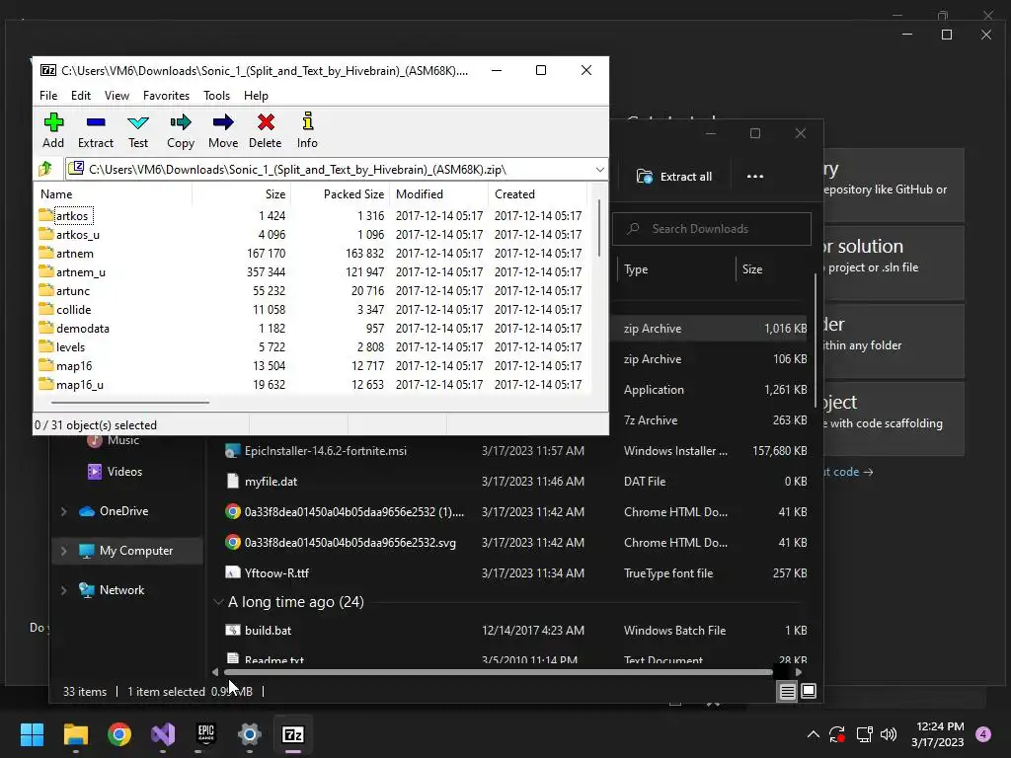Sort by Modified column header in 7-Zip
Screen dimensions: 1011x758
(438, 194)
